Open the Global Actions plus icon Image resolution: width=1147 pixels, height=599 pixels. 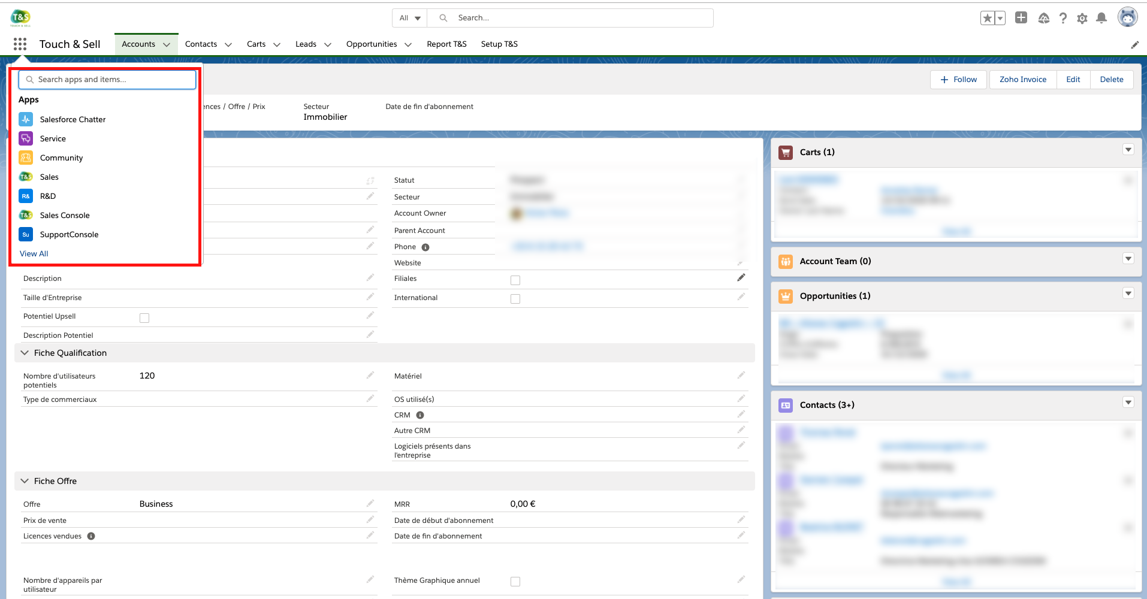pos(1021,18)
